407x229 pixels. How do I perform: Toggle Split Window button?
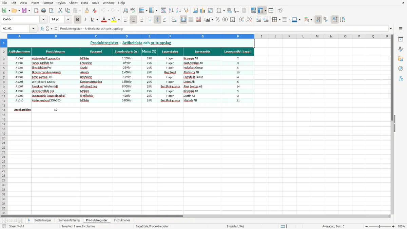click(271, 11)
